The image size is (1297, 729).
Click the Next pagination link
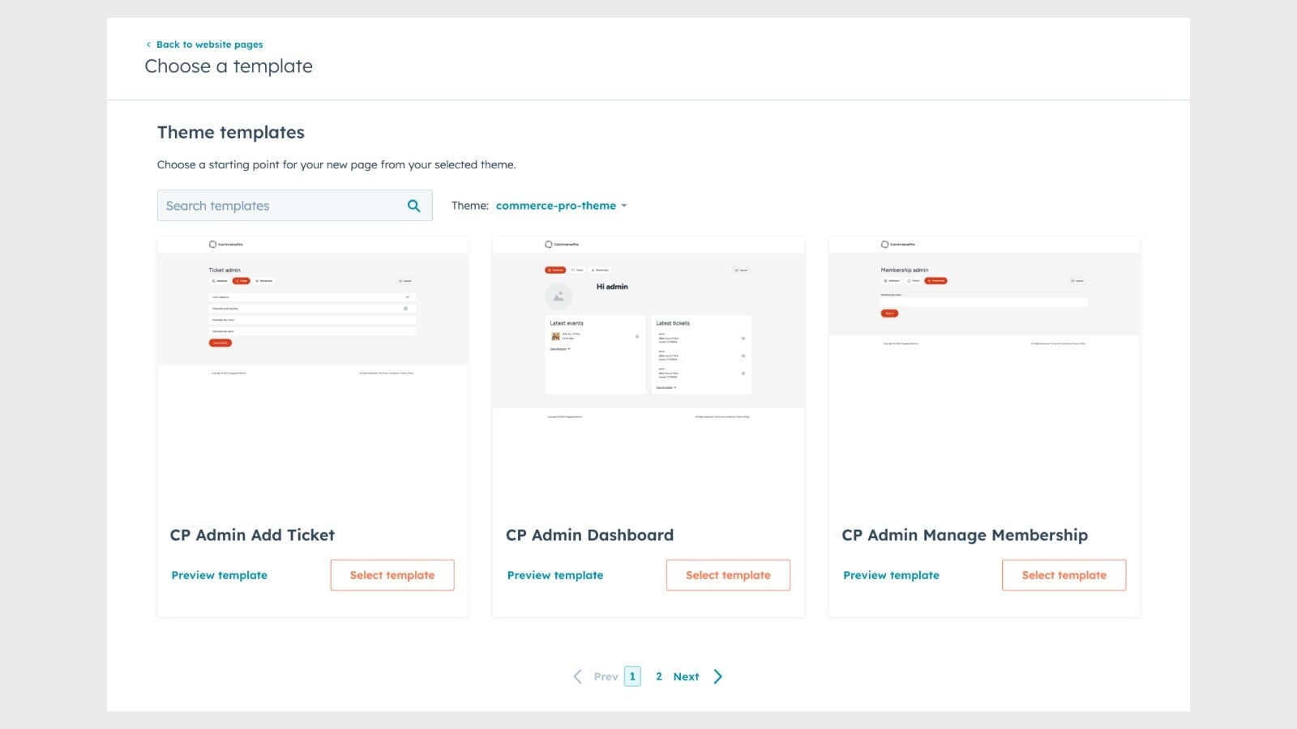(686, 676)
